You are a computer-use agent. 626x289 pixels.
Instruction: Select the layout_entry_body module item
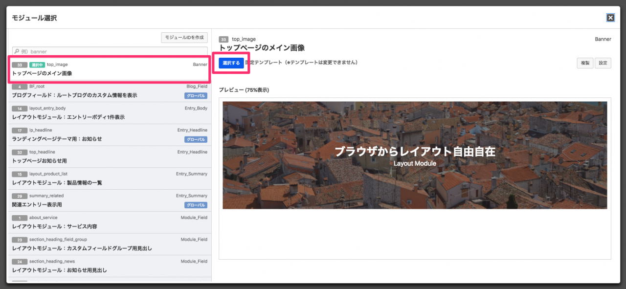pos(110,113)
